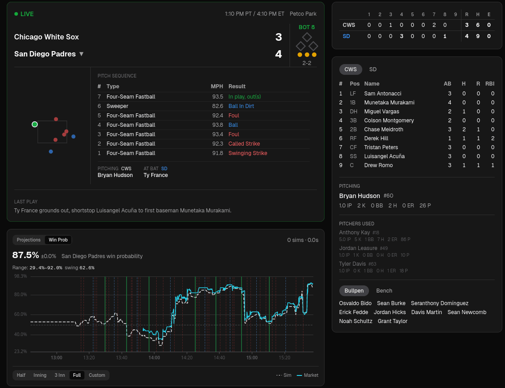Screen dimensions: 505x388
Task: Click pitch 7 Four-Seam Fastball row
Action: [203, 97]
